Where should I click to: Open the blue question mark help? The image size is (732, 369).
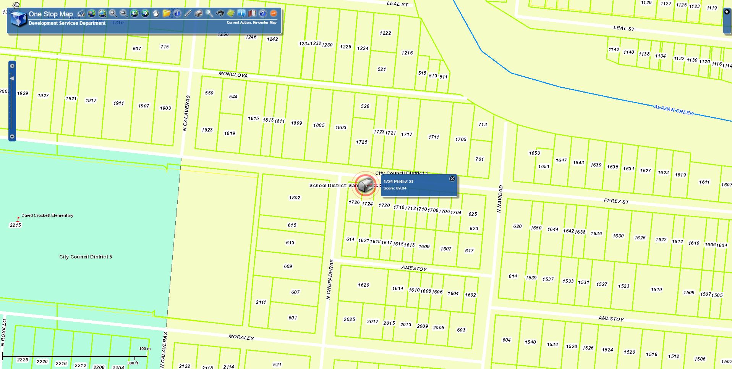point(263,14)
